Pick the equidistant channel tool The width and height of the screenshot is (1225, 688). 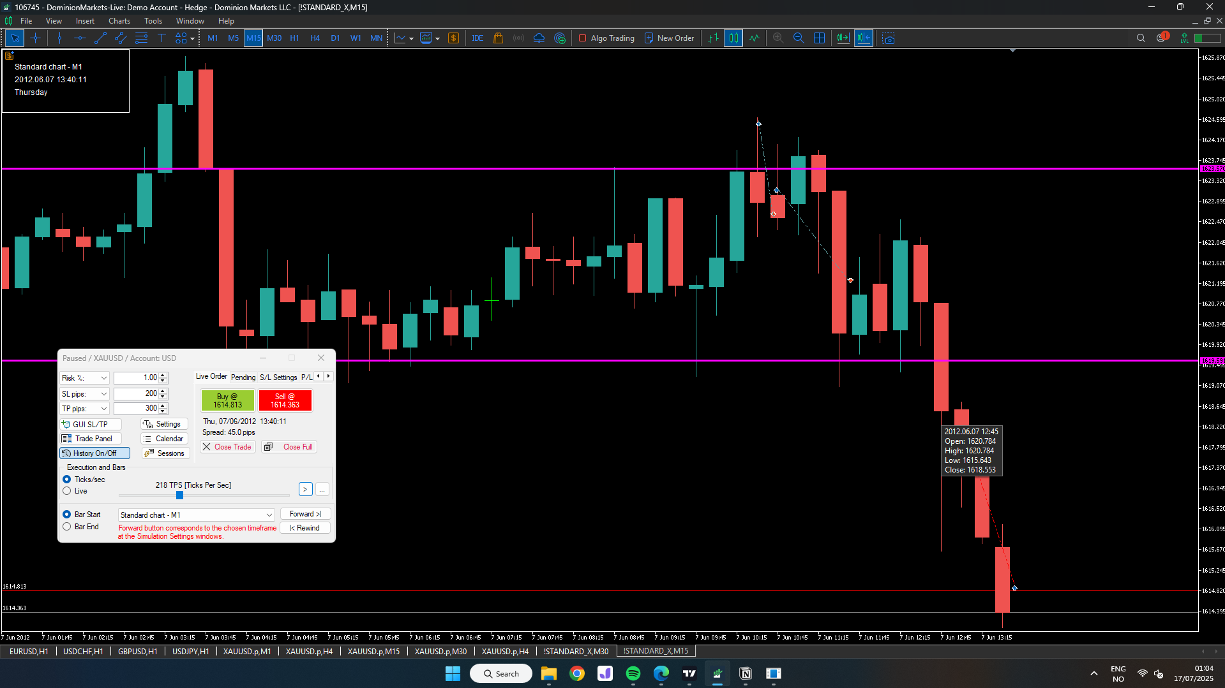click(x=121, y=38)
